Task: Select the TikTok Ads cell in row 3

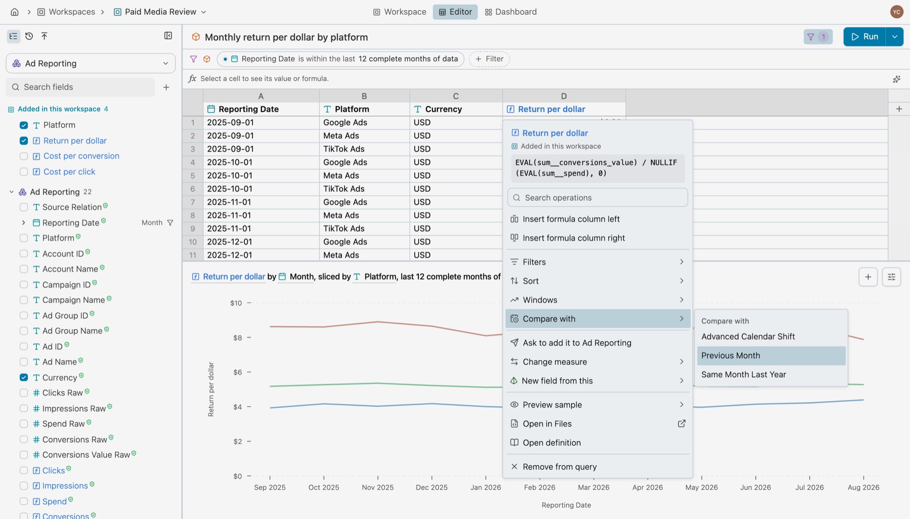Action: coord(364,149)
